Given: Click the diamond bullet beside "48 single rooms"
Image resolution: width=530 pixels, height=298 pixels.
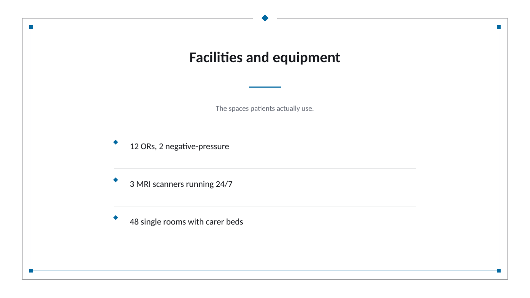Looking at the screenshot, I should (116, 218).
